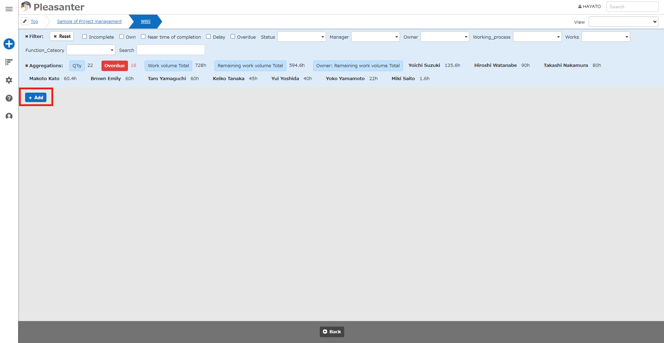The height and width of the screenshot is (343, 664).
Task: Click the Pleasanter logo
Action: pyautogui.click(x=53, y=7)
